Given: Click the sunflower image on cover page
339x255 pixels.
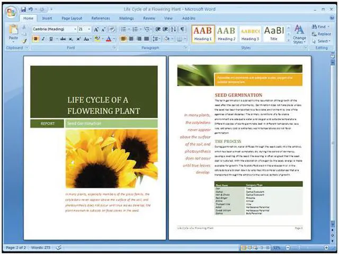Looking at the screenshot, I should pos(112,159).
